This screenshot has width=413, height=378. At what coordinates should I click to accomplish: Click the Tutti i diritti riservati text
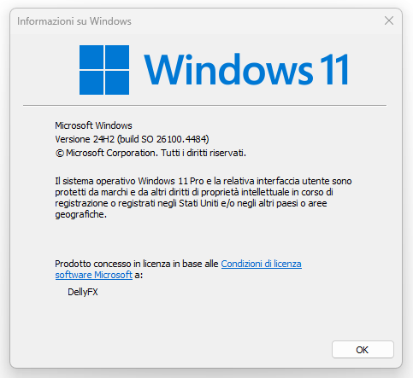pos(204,153)
